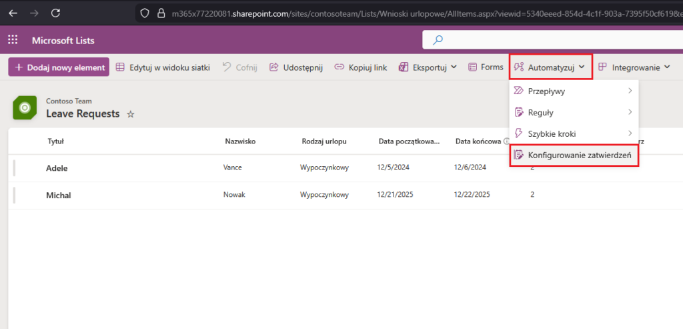Open the Microsoft 365 app launcher

13,41
